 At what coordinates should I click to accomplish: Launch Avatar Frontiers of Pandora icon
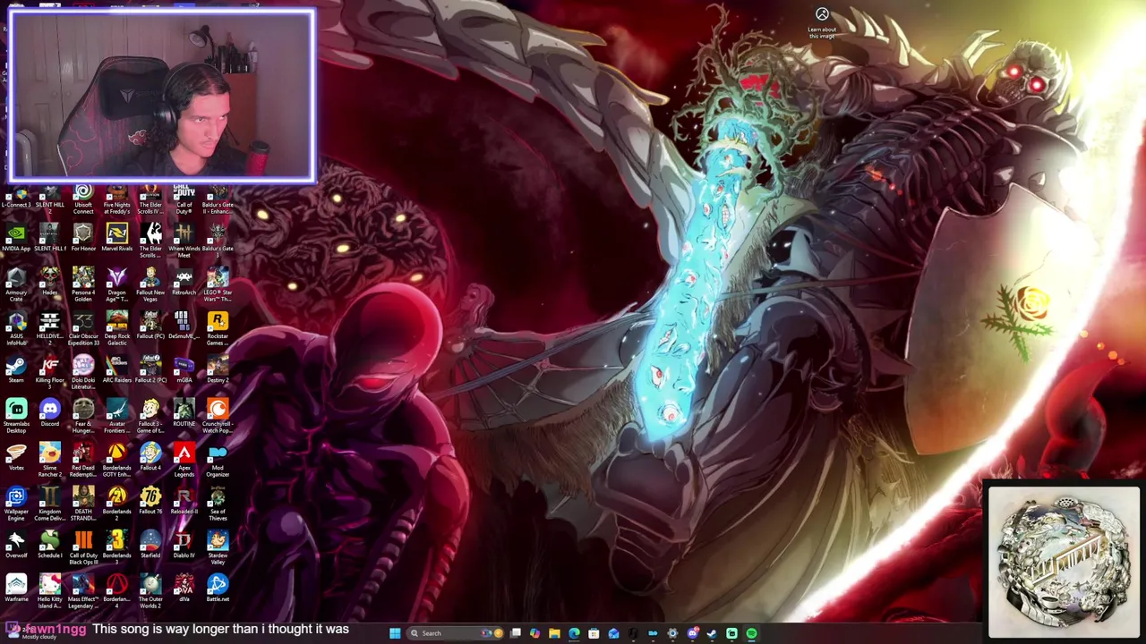coord(116,417)
